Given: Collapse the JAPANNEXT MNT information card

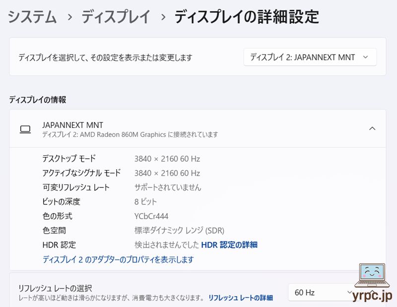Looking at the screenshot, I should [x=372, y=129].
